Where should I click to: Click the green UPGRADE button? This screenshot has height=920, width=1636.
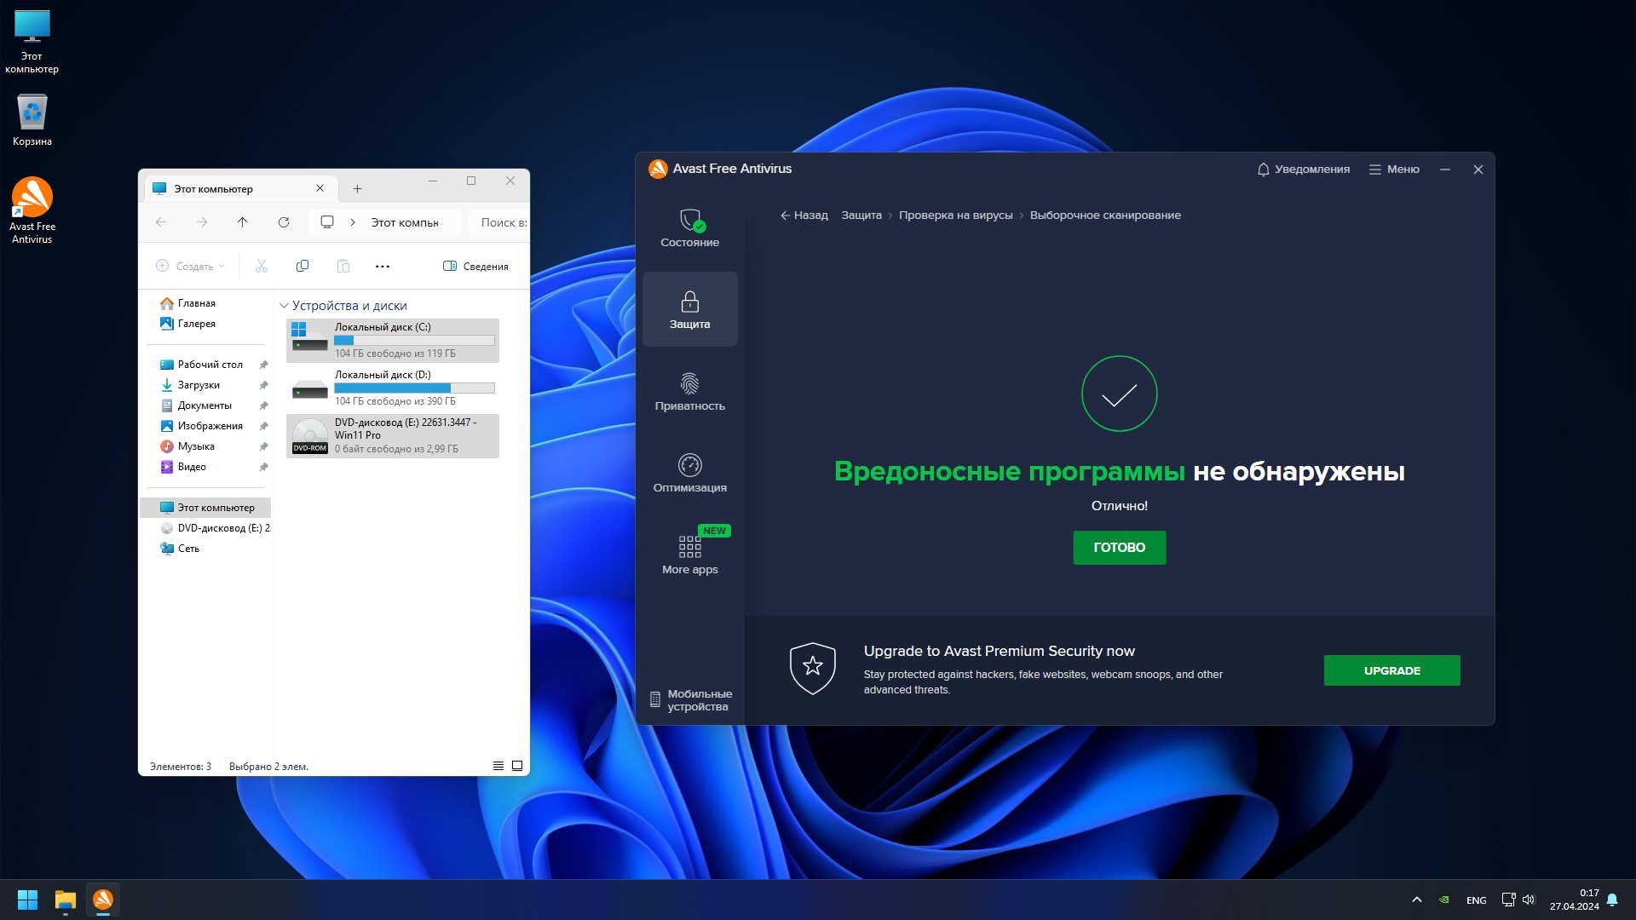pos(1391,670)
